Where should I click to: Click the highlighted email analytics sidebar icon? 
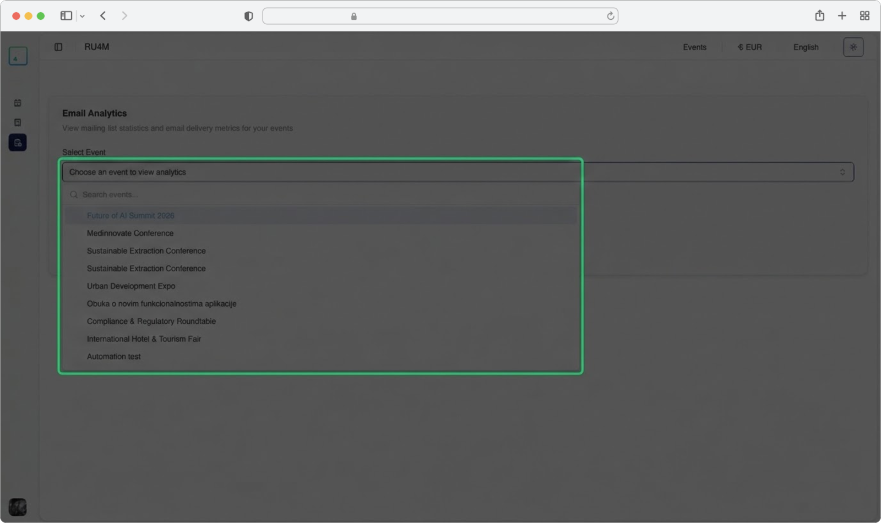click(18, 143)
